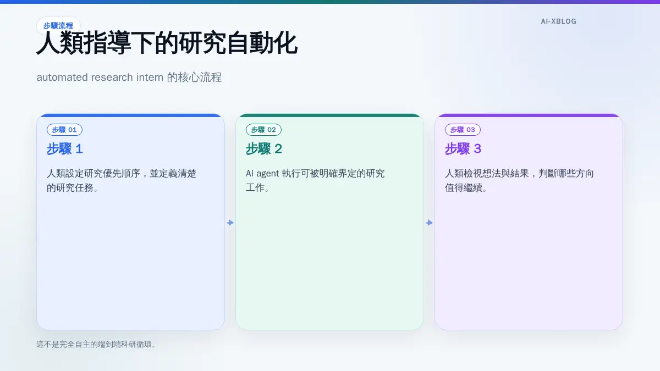
Task: Click the blue 步驟 1 heading
Action: (65, 149)
